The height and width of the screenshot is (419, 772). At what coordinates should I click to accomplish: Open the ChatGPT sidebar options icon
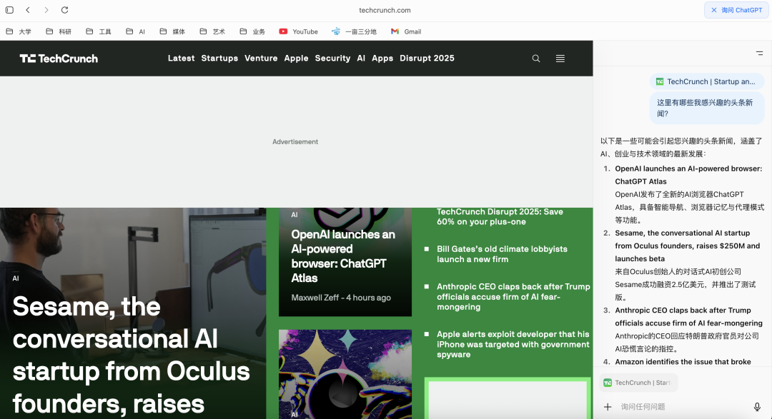tap(760, 53)
